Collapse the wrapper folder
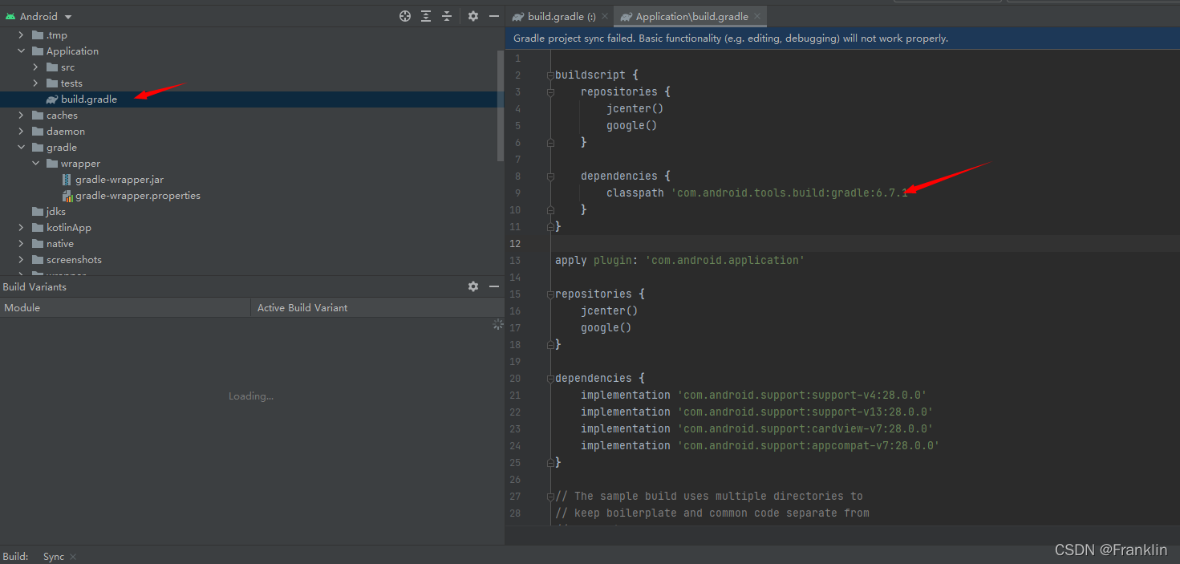This screenshot has height=564, width=1180. coord(36,163)
